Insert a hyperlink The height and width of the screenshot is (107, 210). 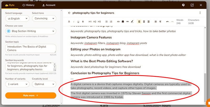point(118,22)
